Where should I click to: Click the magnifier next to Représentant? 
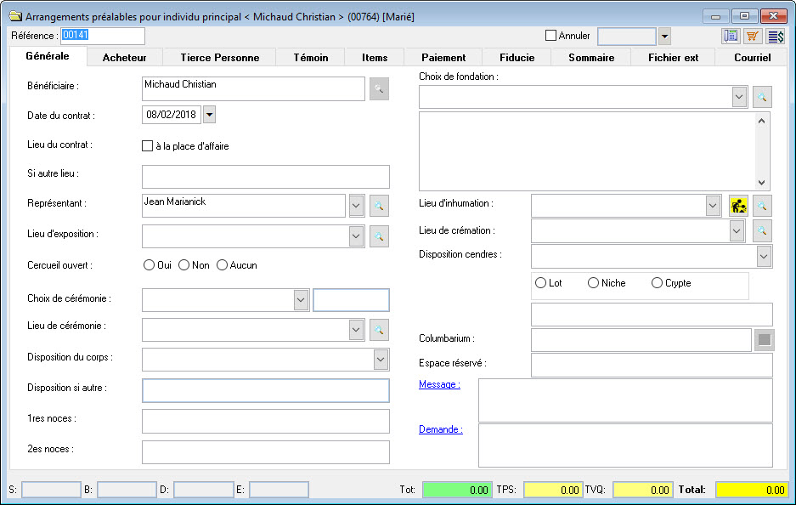[x=379, y=205]
